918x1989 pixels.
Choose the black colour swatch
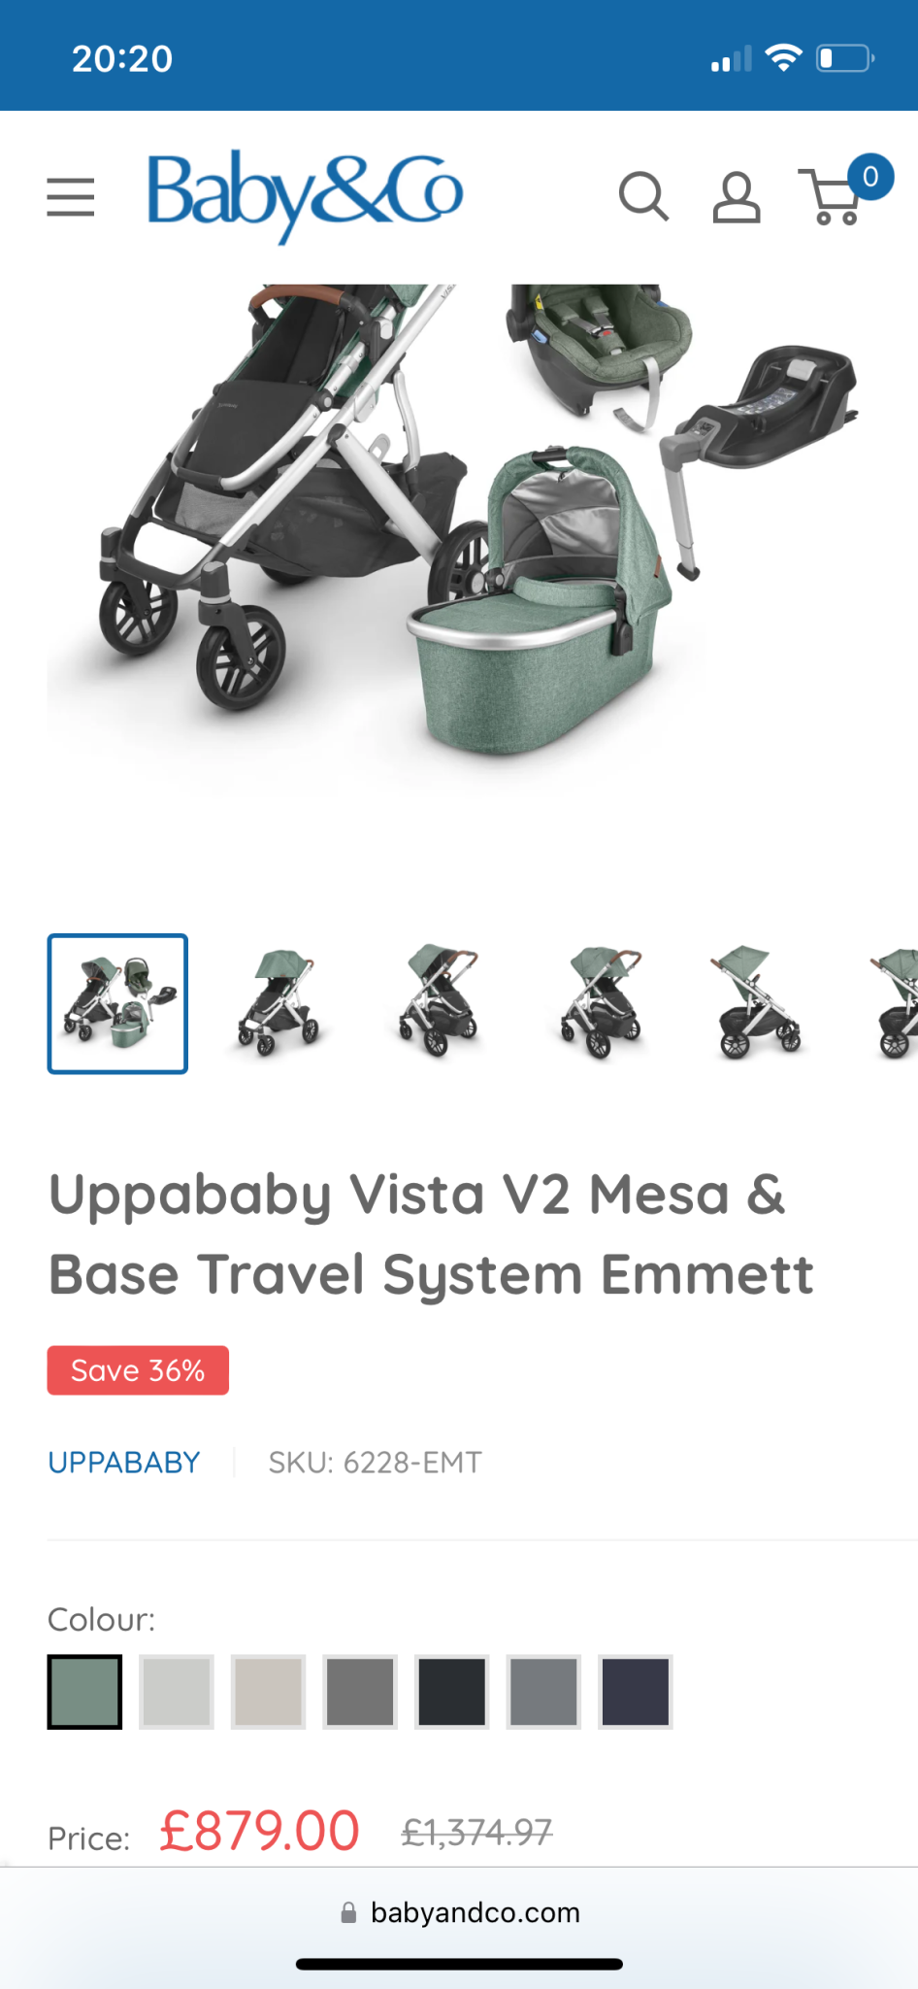coord(451,1692)
